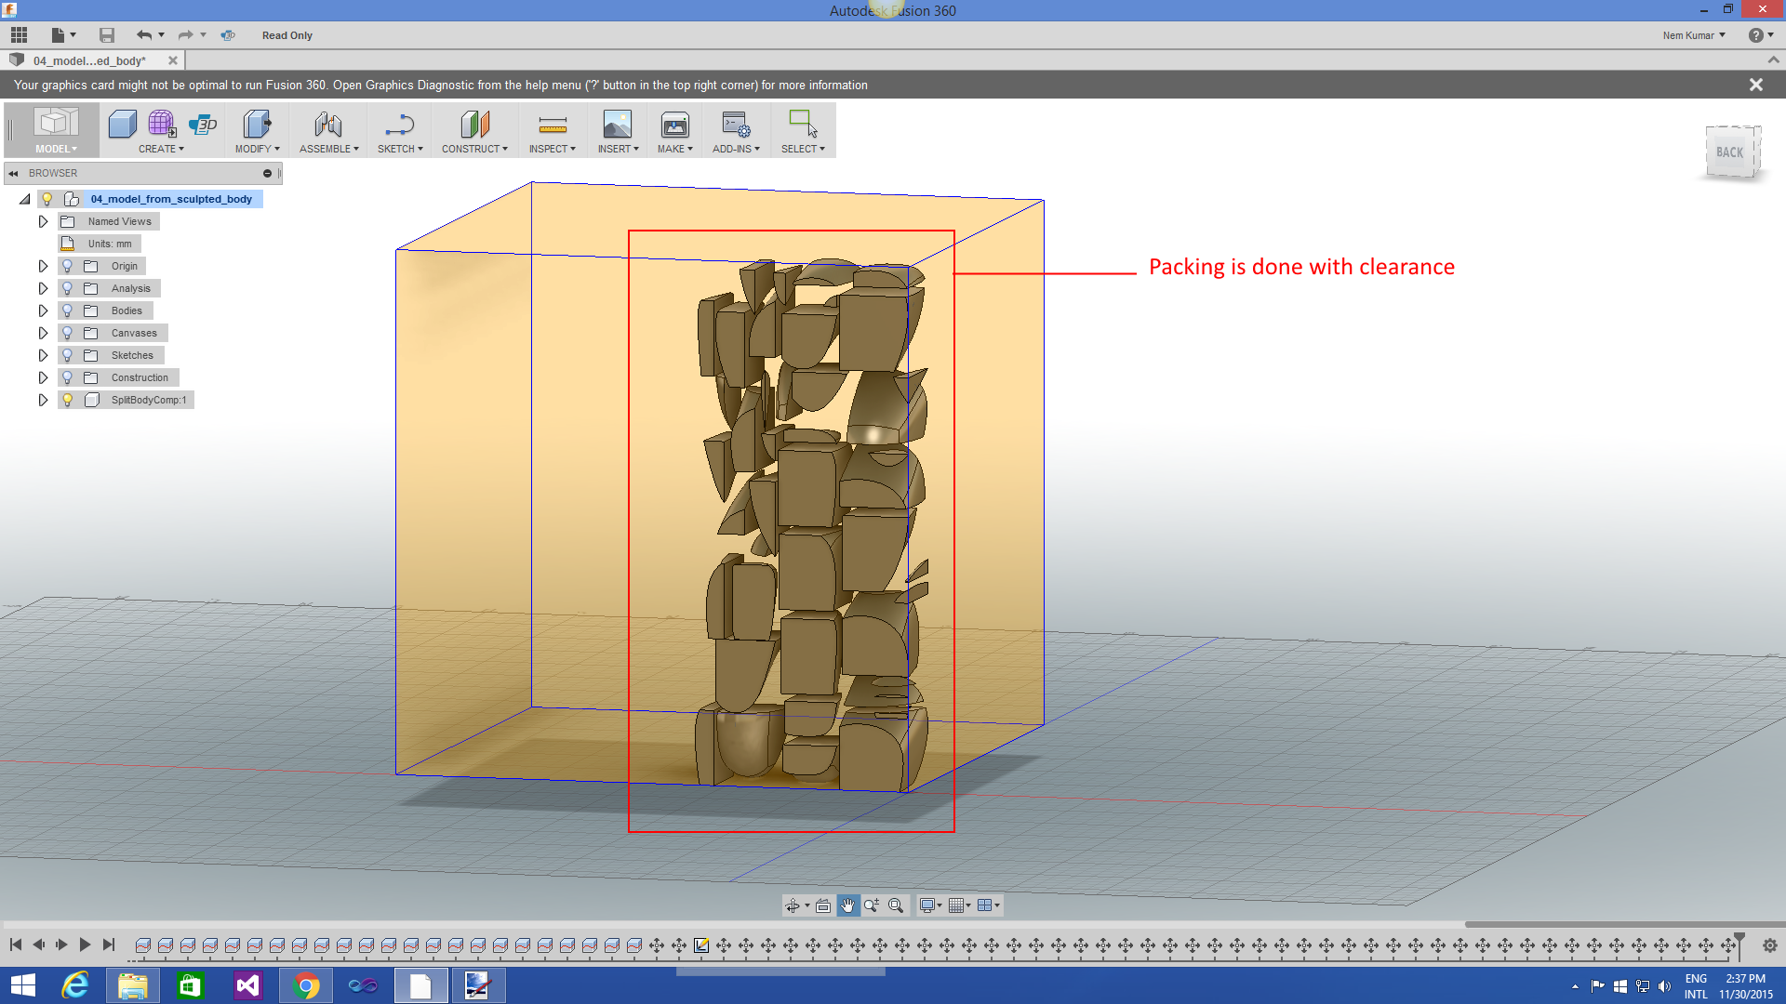Open the ASSEMBLE menu
The width and height of the screenshot is (1786, 1004).
pyautogui.click(x=328, y=149)
